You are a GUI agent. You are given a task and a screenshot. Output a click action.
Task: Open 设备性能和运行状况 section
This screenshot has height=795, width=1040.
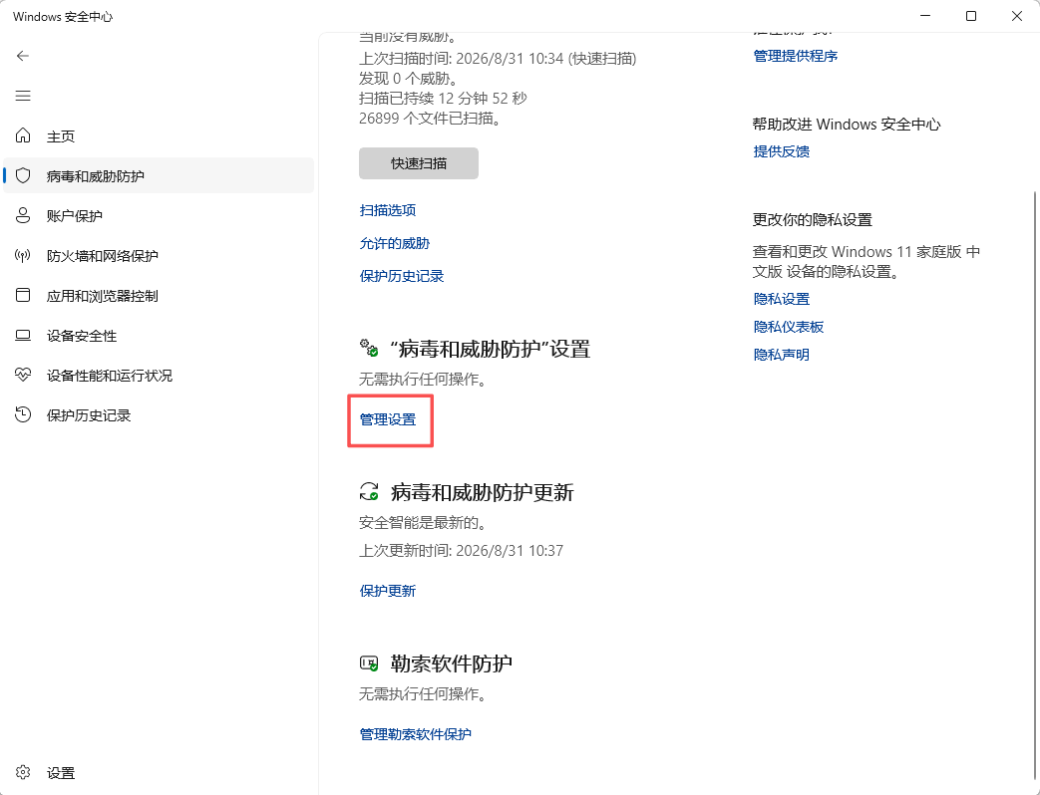click(159, 375)
